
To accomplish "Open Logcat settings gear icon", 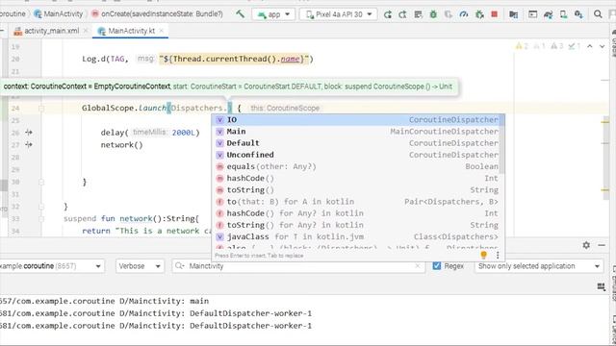I will click(x=586, y=245).
